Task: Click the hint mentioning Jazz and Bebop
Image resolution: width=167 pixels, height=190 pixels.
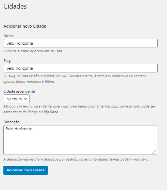Action: pos(79,109)
